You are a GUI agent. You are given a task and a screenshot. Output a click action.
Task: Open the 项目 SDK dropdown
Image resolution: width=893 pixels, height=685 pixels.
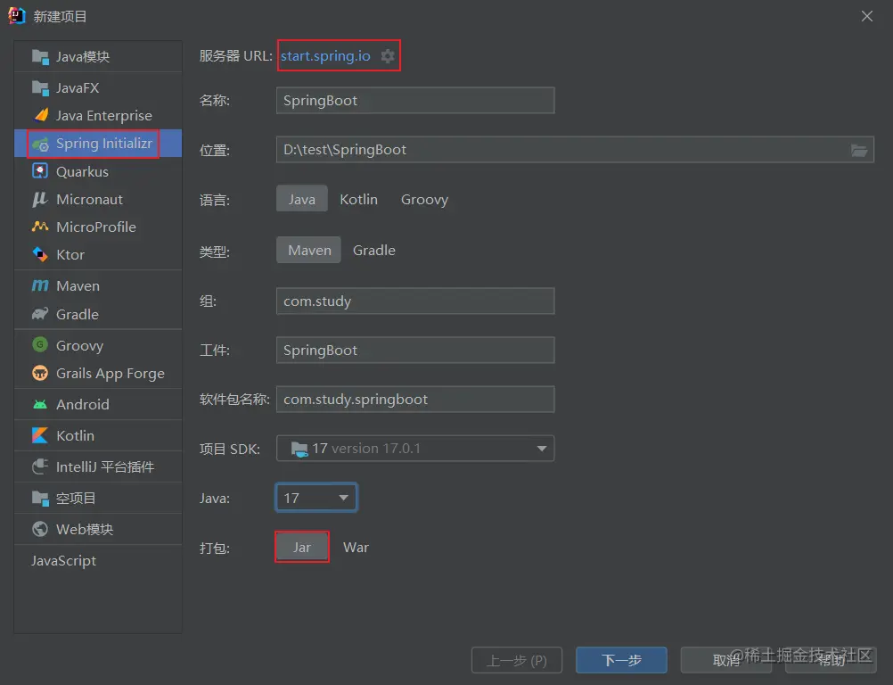pyautogui.click(x=415, y=449)
